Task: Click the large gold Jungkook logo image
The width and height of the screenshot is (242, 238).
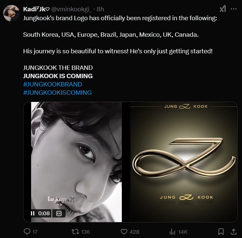Action: [x=184, y=162]
